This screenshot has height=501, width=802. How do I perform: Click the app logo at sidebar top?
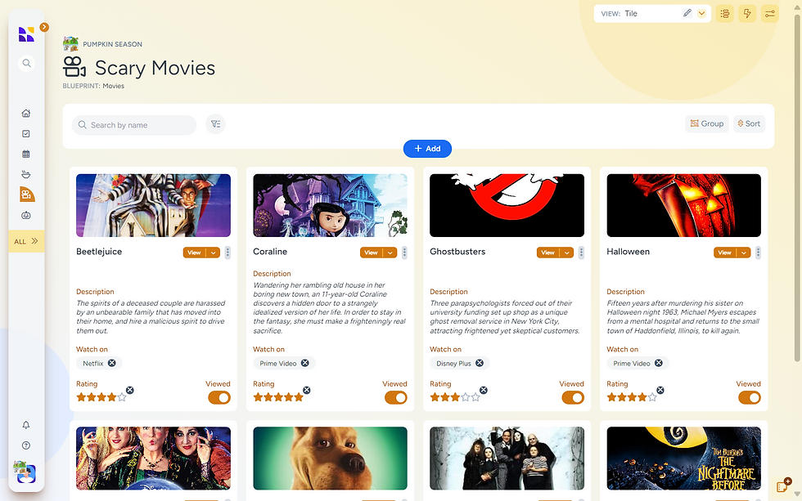pos(26,34)
